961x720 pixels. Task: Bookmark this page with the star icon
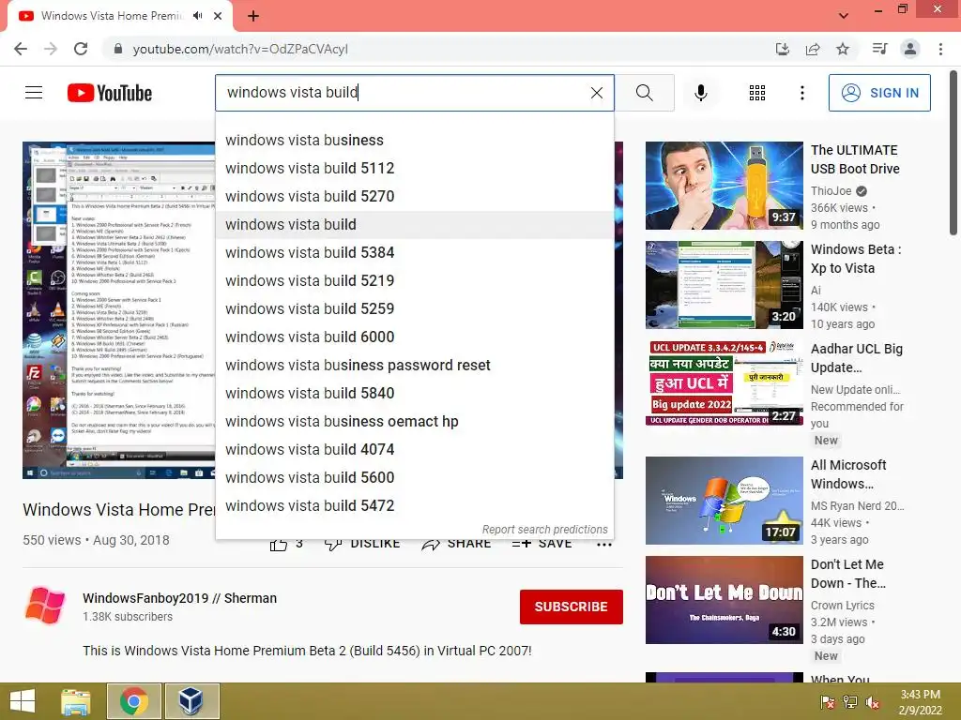(843, 49)
